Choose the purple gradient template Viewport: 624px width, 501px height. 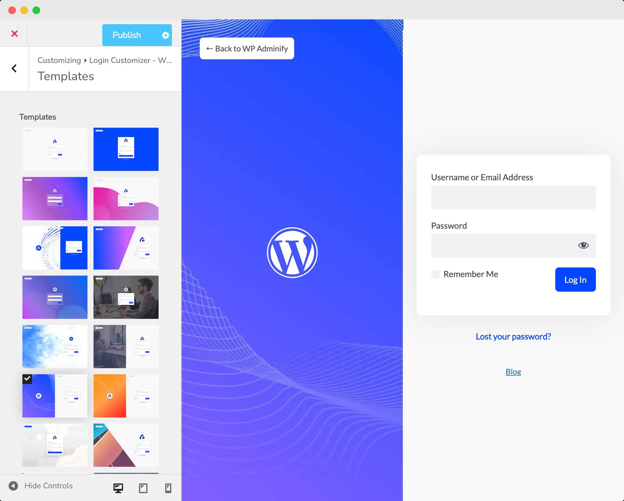click(55, 198)
